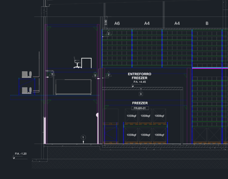Select the magenta horizontal beam line under B
This screenshot has height=179, width=228.
point(210,68)
